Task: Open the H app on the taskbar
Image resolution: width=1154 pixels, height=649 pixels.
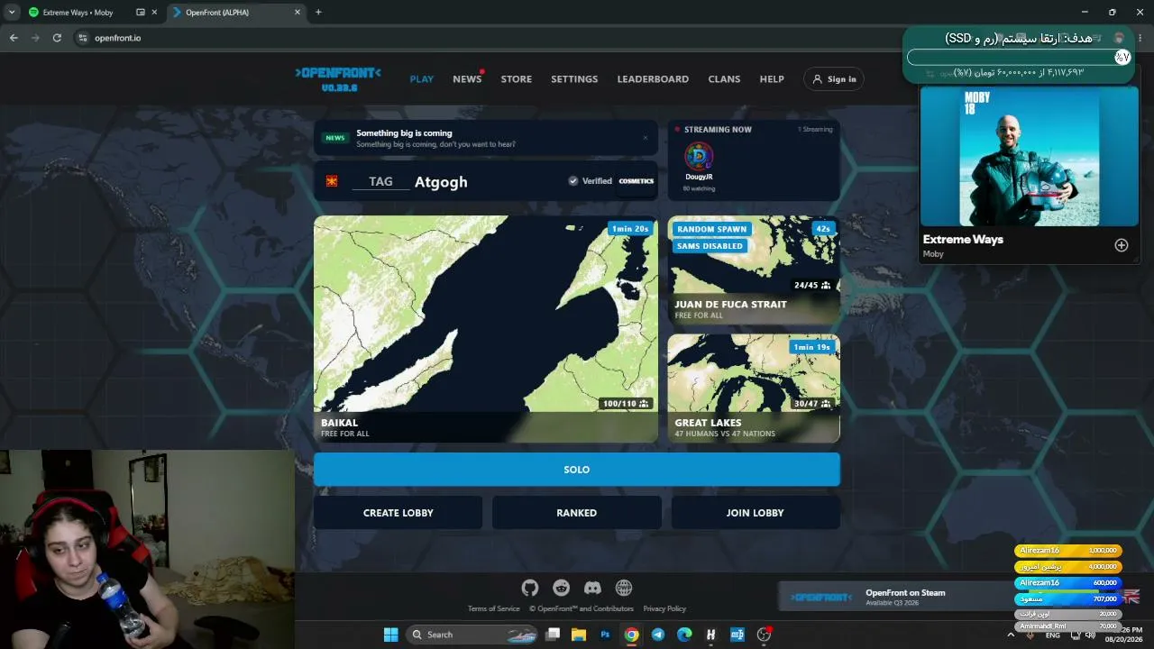Action: tap(711, 635)
